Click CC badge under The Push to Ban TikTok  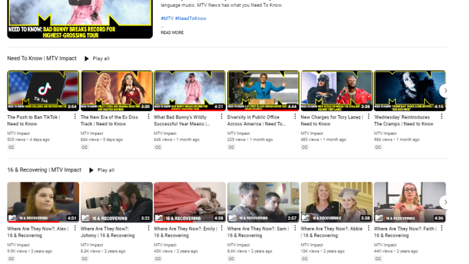(x=11, y=147)
